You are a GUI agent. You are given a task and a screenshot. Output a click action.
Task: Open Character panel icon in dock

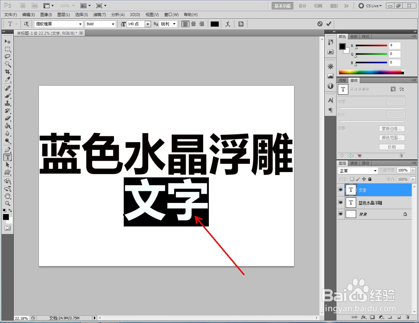331,100
